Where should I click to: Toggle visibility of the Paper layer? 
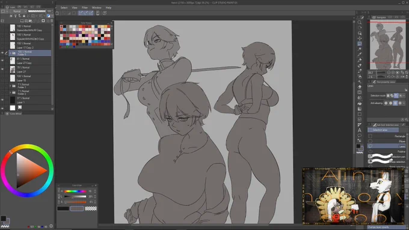pyautogui.click(x=2, y=108)
